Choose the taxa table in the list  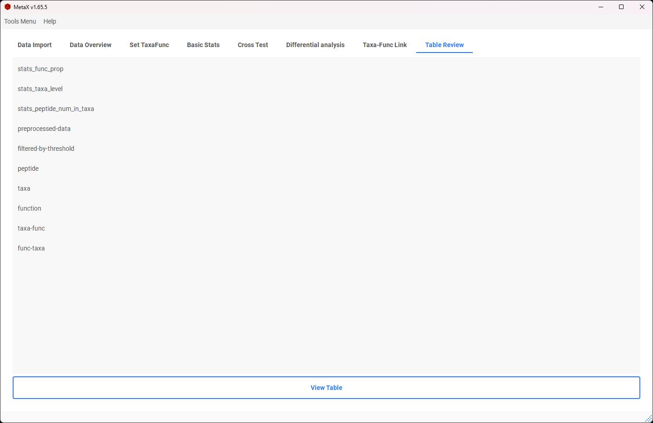click(x=326, y=188)
